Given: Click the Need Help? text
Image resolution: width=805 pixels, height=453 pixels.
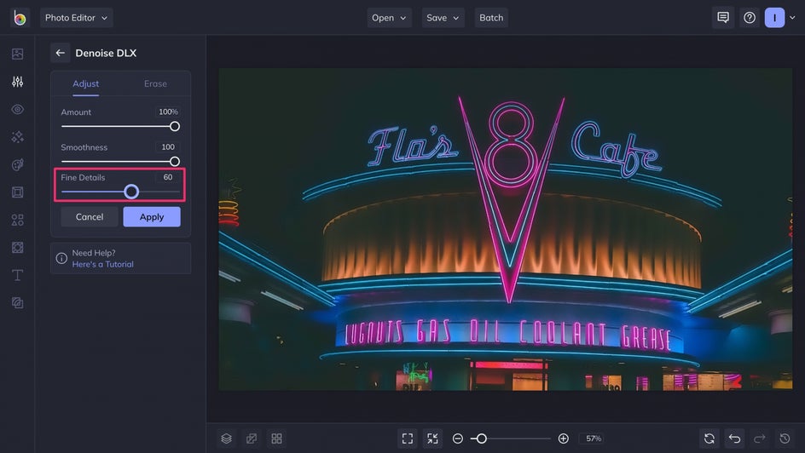Looking at the screenshot, I should 94,253.
